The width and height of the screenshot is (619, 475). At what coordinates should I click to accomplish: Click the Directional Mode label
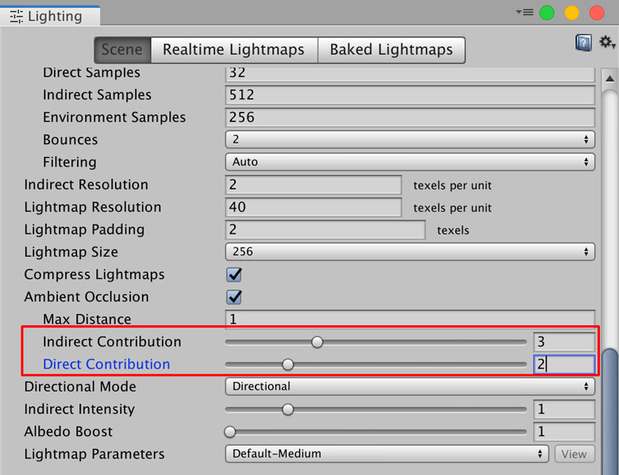80,387
